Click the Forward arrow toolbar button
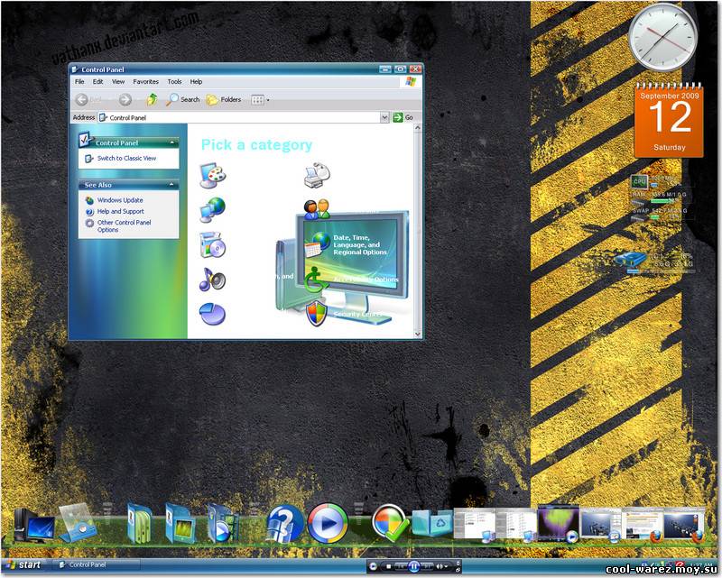 point(125,99)
